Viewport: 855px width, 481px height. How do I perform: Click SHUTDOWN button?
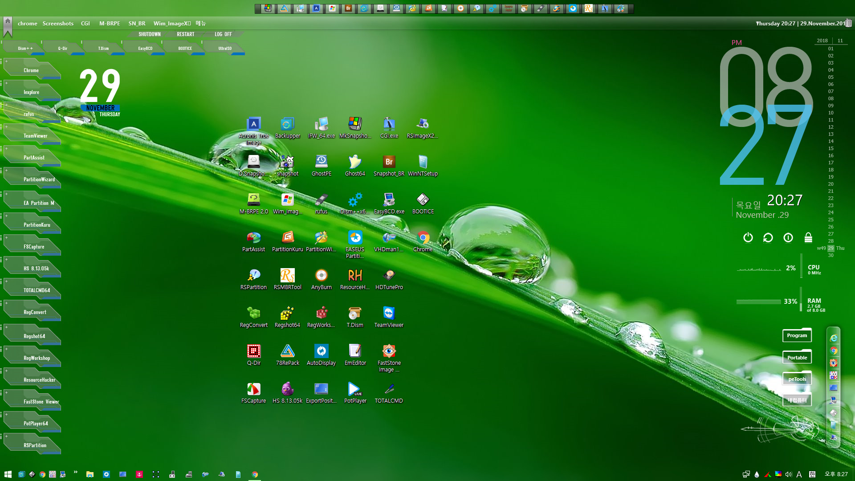149,34
